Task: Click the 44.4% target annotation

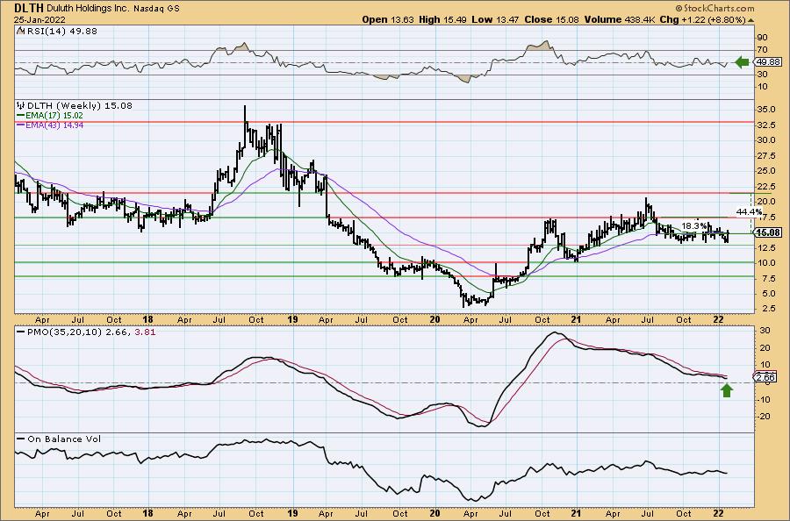Action: [748, 211]
